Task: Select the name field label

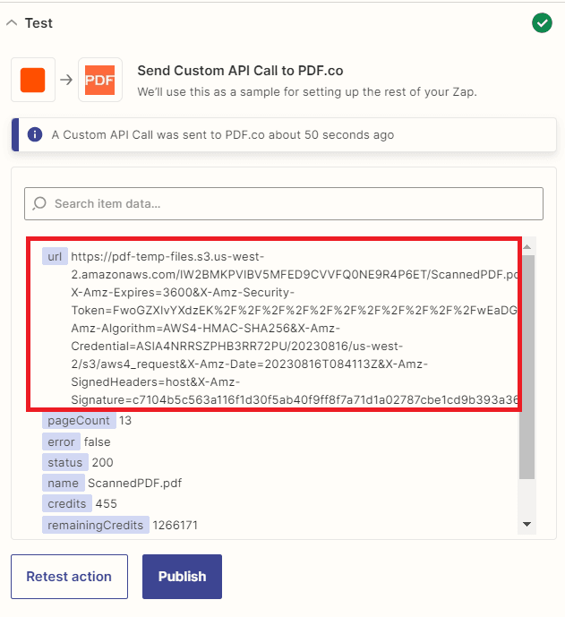Action: pyautogui.click(x=63, y=483)
